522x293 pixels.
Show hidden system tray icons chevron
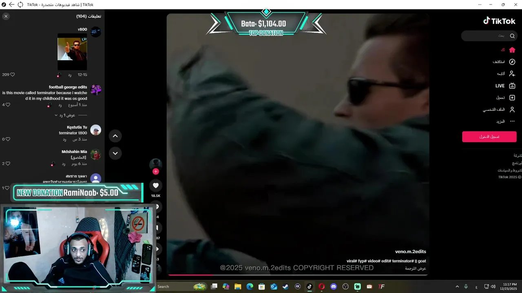coord(457,286)
